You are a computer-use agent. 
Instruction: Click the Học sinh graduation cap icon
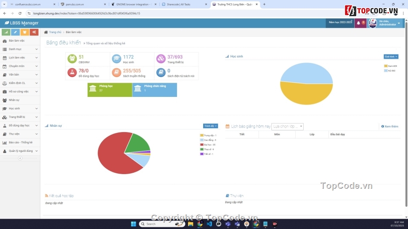coord(116,59)
